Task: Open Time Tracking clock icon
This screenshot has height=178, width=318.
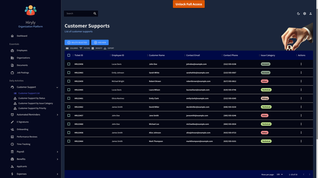Action: click(x=12, y=144)
